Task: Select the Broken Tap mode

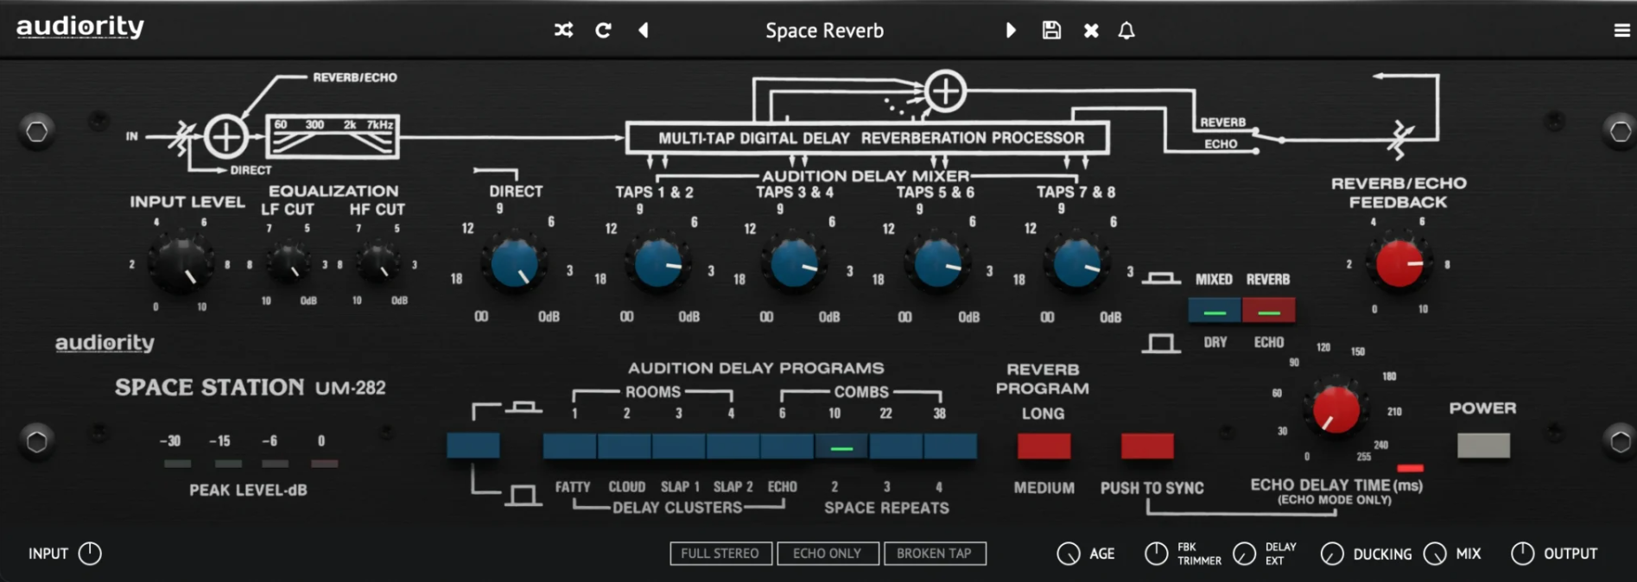Action: pyautogui.click(x=935, y=554)
